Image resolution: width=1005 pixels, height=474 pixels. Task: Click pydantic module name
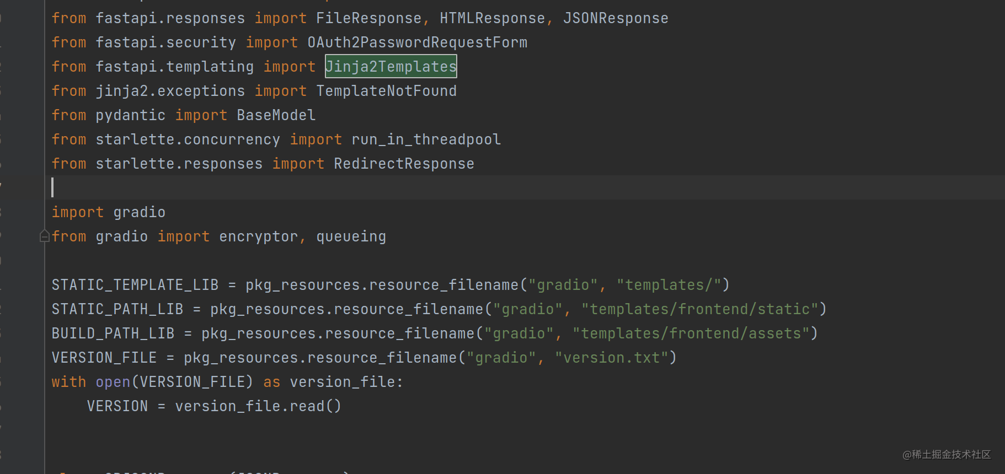[131, 115]
